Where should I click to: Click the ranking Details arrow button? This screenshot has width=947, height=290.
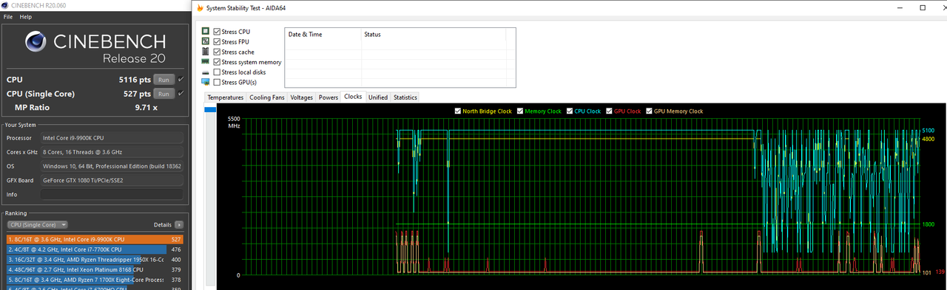click(x=179, y=224)
